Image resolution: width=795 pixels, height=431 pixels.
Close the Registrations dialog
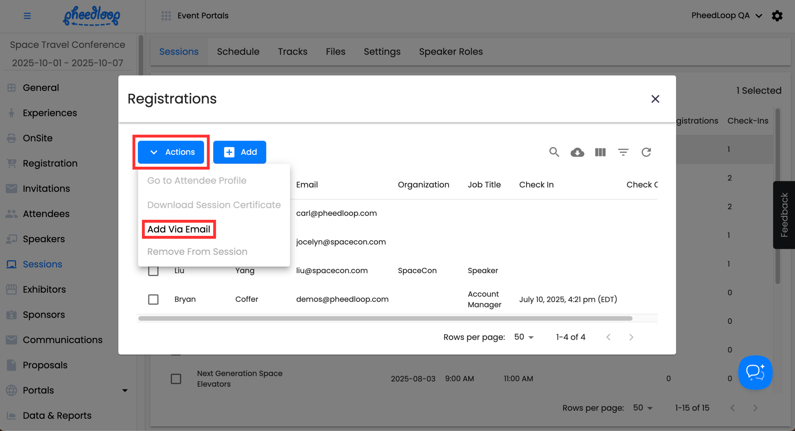(655, 99)
